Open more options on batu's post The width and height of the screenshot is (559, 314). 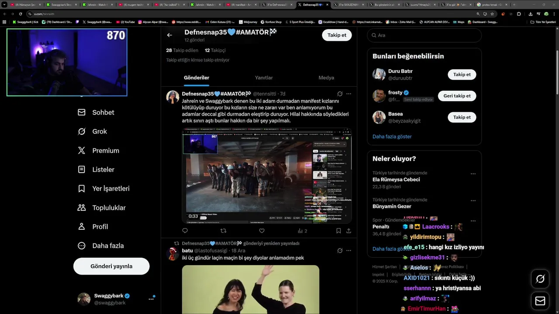pos(349,251)
